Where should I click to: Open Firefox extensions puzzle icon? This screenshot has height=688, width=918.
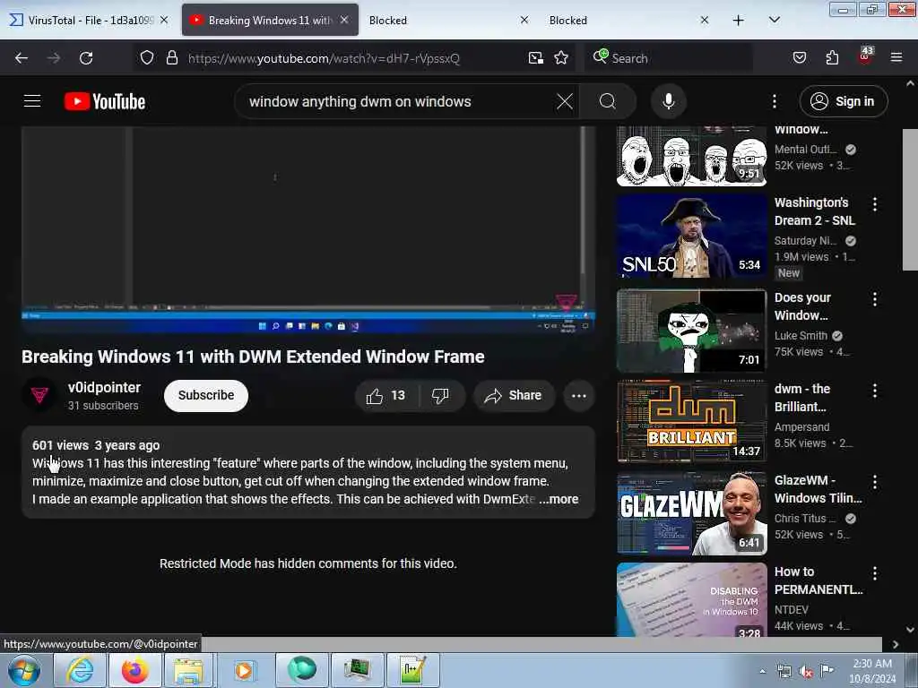[832, 58]
